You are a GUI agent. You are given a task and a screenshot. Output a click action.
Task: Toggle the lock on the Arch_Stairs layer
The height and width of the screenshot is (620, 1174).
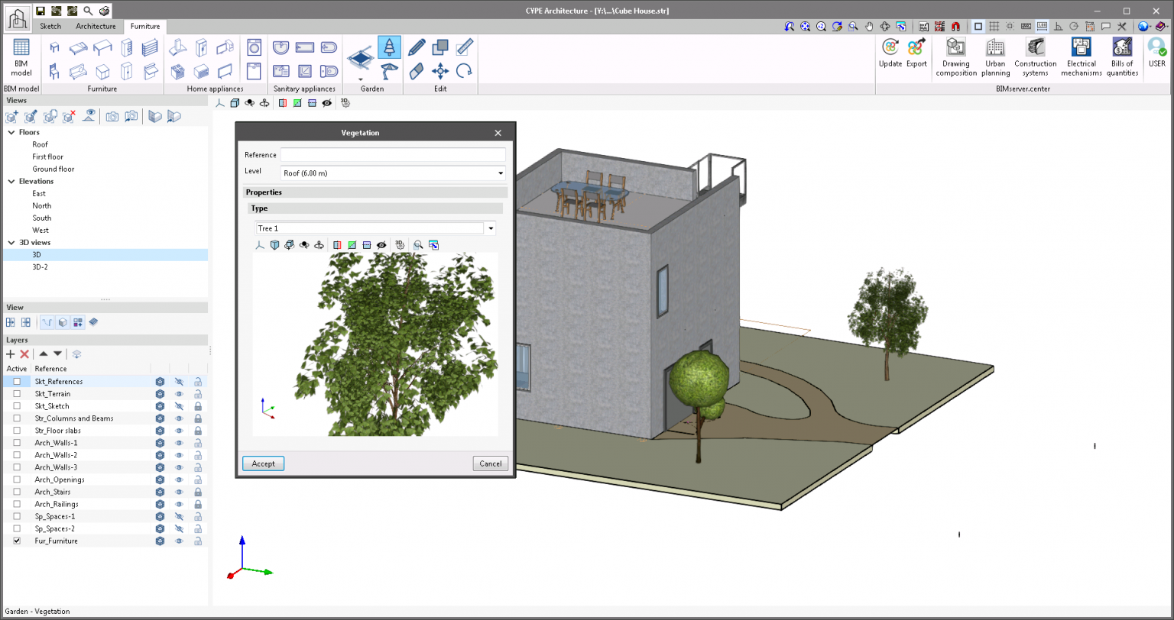[197, 492]
